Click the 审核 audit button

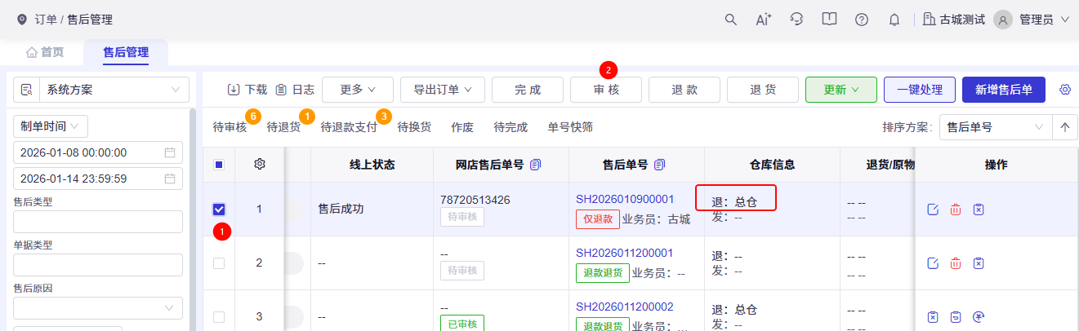tap(606, 90)
